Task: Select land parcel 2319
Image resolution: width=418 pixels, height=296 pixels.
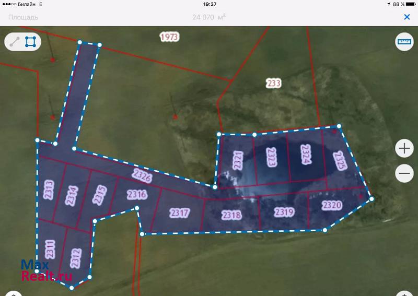Action: pos(284,212)
